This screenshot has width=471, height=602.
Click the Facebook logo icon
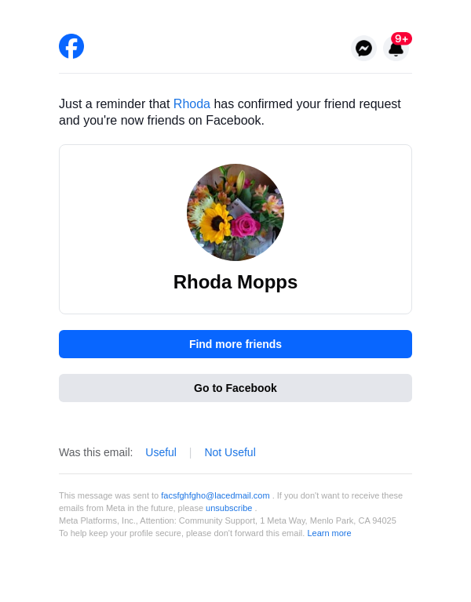[x=71, y=46]
